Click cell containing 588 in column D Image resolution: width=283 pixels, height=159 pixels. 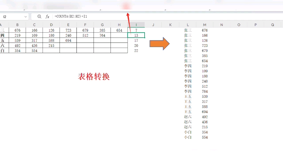[51, 40]
